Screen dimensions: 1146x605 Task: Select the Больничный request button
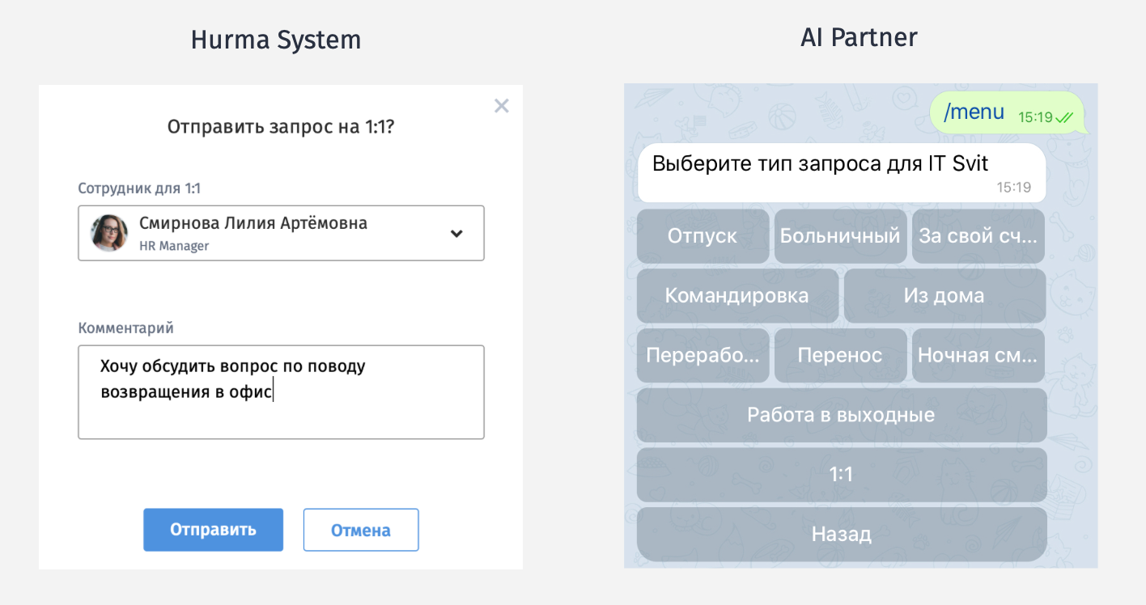tap(840, 236)
